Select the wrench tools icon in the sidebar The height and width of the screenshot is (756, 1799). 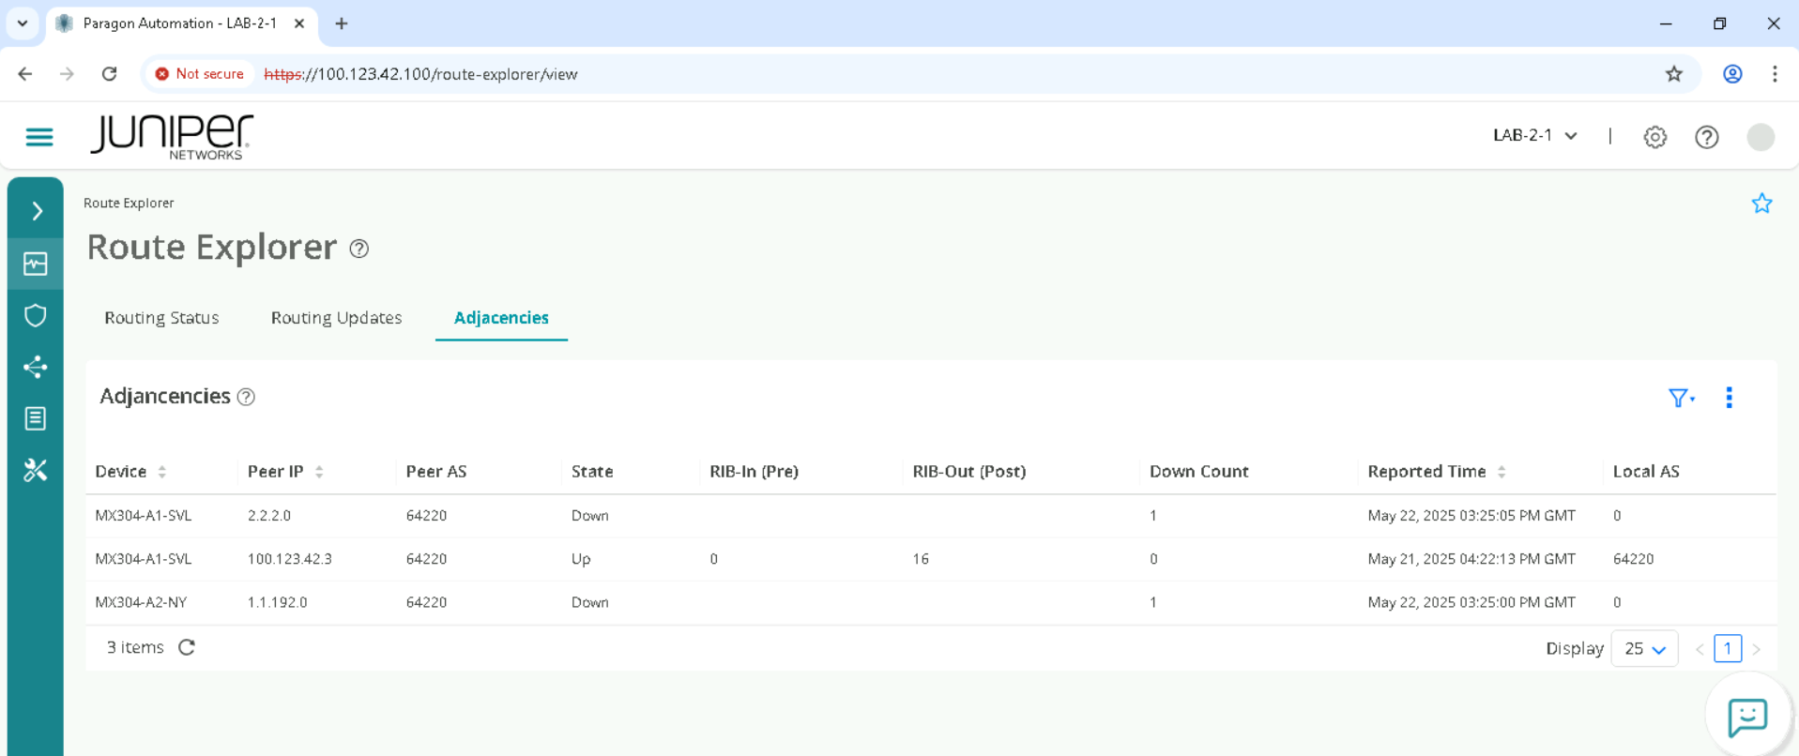[x=36, y=470]
